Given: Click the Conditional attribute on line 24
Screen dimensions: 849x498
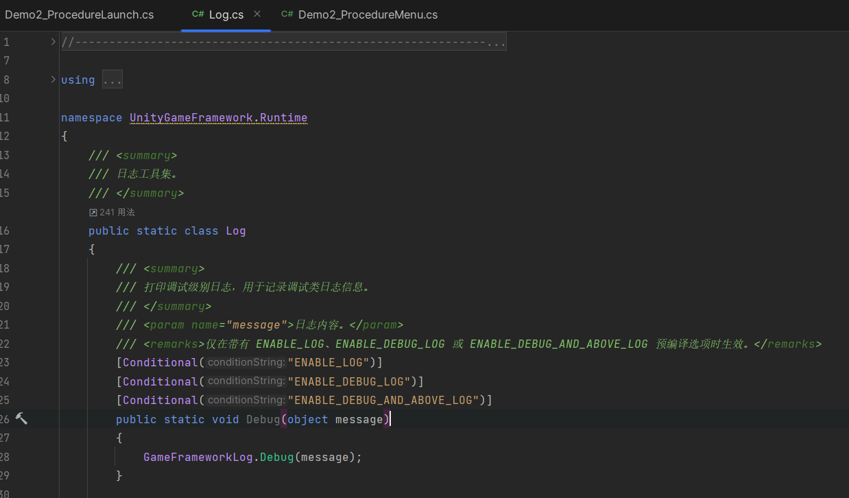Looking at the screenshot, I should pos(160,381).
